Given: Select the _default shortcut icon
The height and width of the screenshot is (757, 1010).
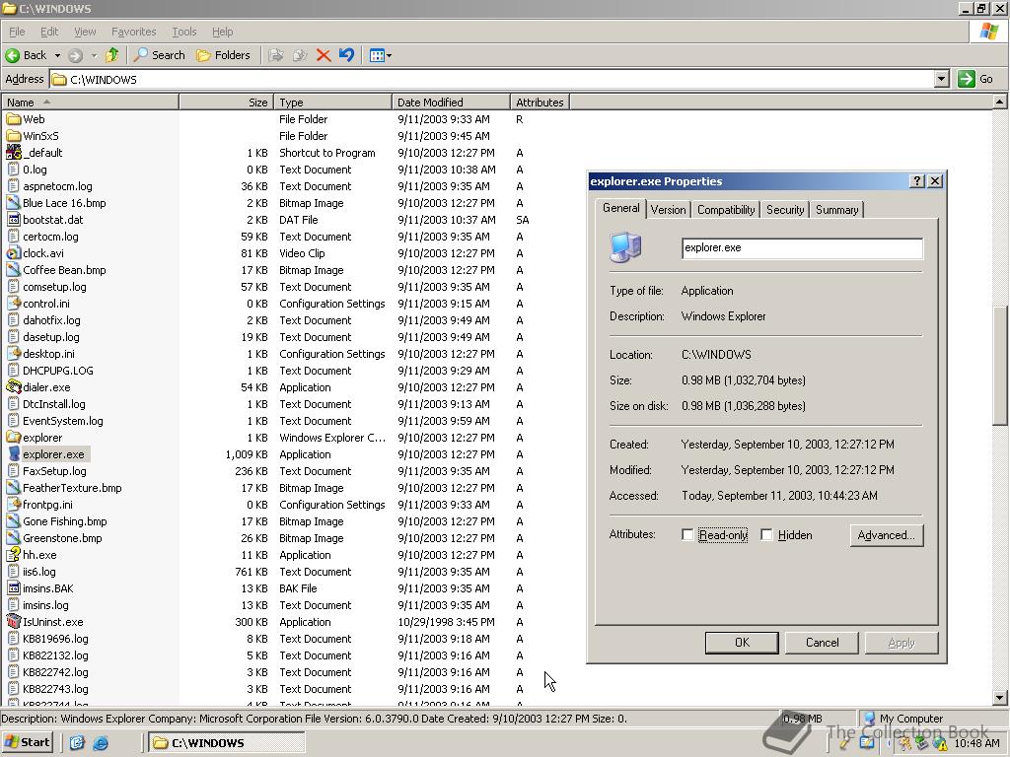Looking at the screenshot, I should pos(13,153).
